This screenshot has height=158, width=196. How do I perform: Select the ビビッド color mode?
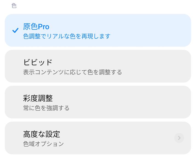click(98, 66)
